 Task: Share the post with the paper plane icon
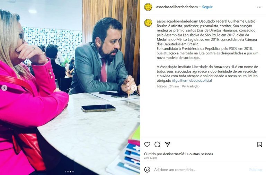(167, 144)
